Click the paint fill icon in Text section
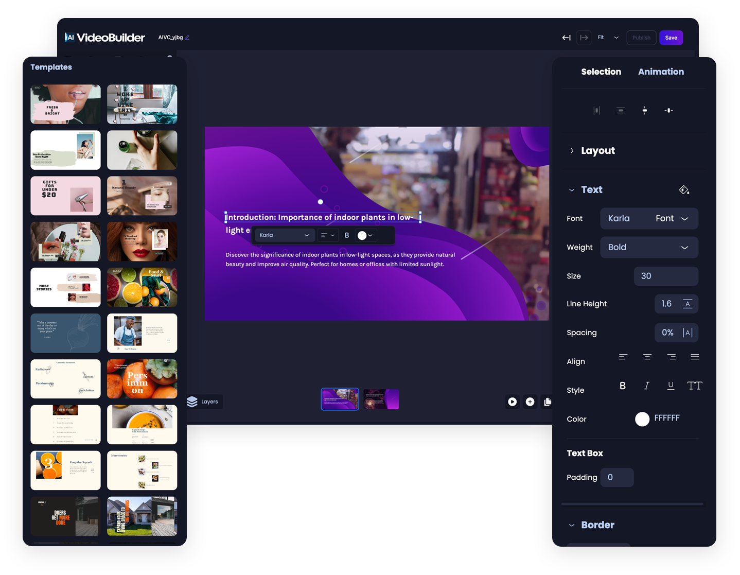This screenshot has width=740, height=575. [684, 190]
